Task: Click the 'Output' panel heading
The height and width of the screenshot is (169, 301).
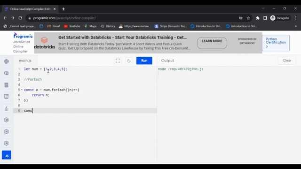Action: (x=167, y=61)
